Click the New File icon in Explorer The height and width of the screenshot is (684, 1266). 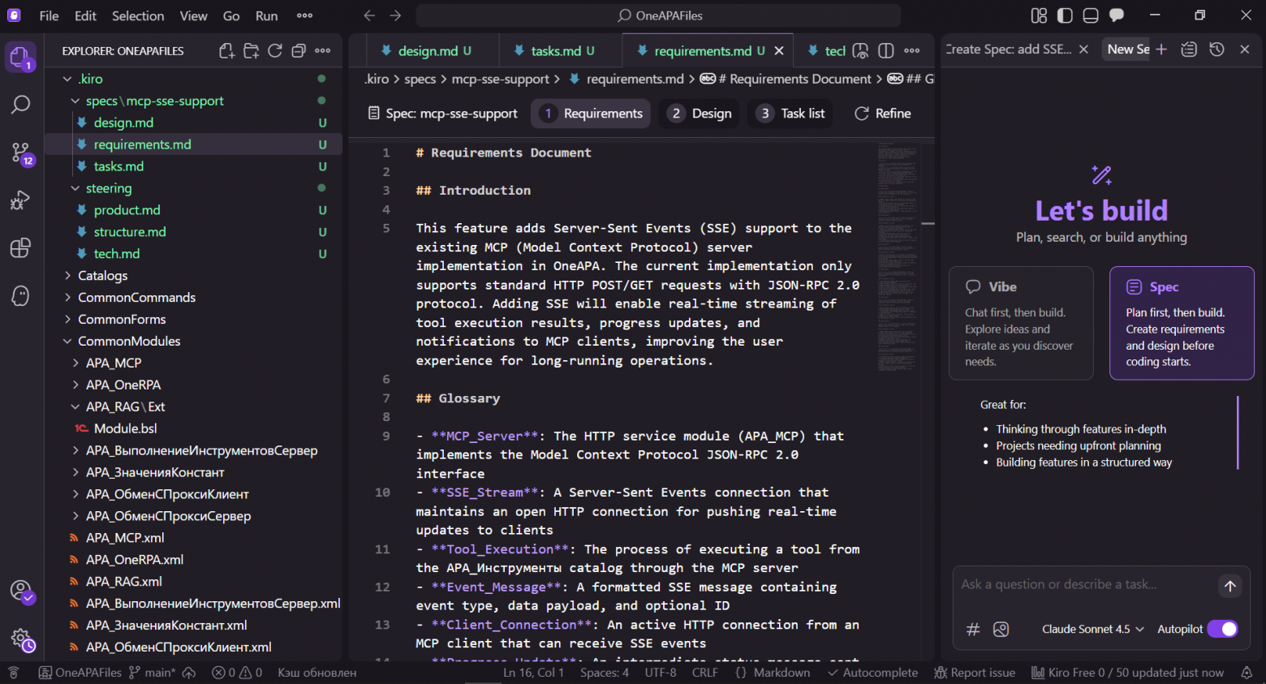pyautogui.click(x=226, y=50)
